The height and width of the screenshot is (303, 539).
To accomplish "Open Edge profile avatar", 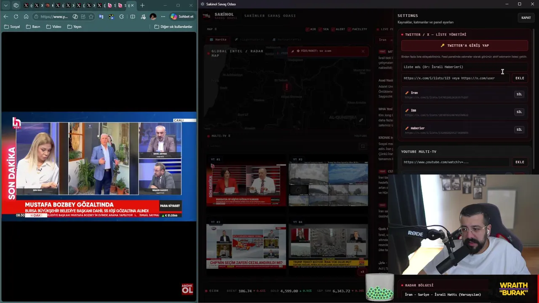I will 153,16.
